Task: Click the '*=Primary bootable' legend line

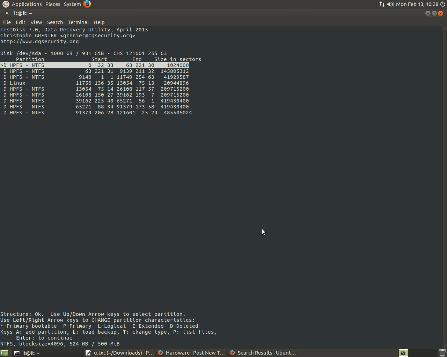Action: click(99, 326)
